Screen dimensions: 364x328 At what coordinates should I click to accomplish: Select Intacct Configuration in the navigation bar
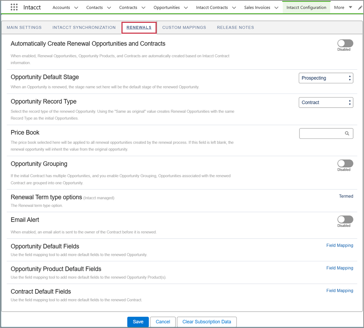click(x=306, y=7)
